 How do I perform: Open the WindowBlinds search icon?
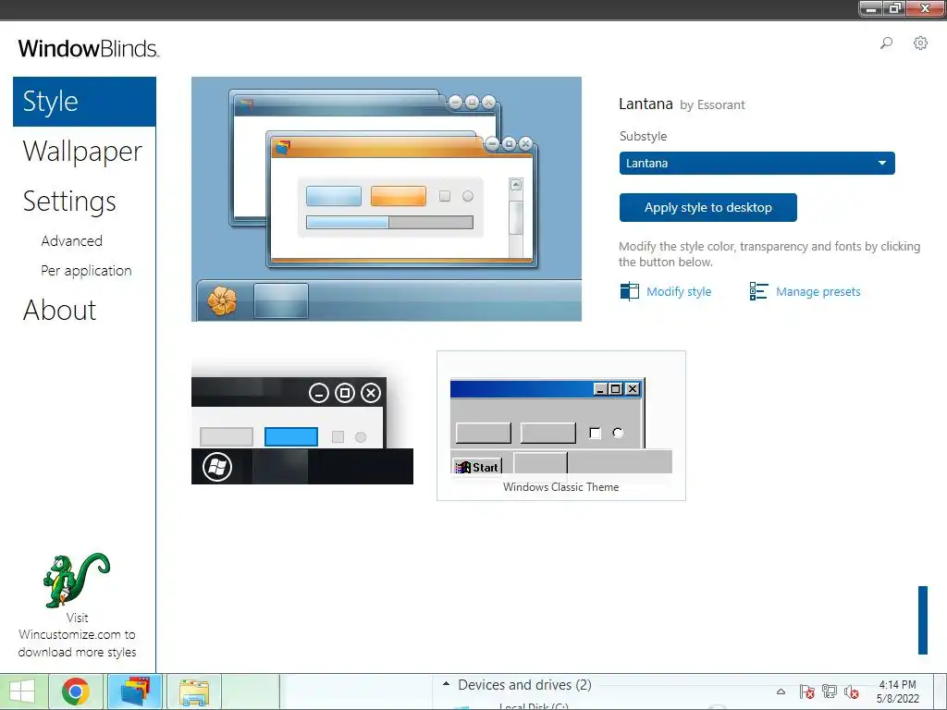(886, 43)
